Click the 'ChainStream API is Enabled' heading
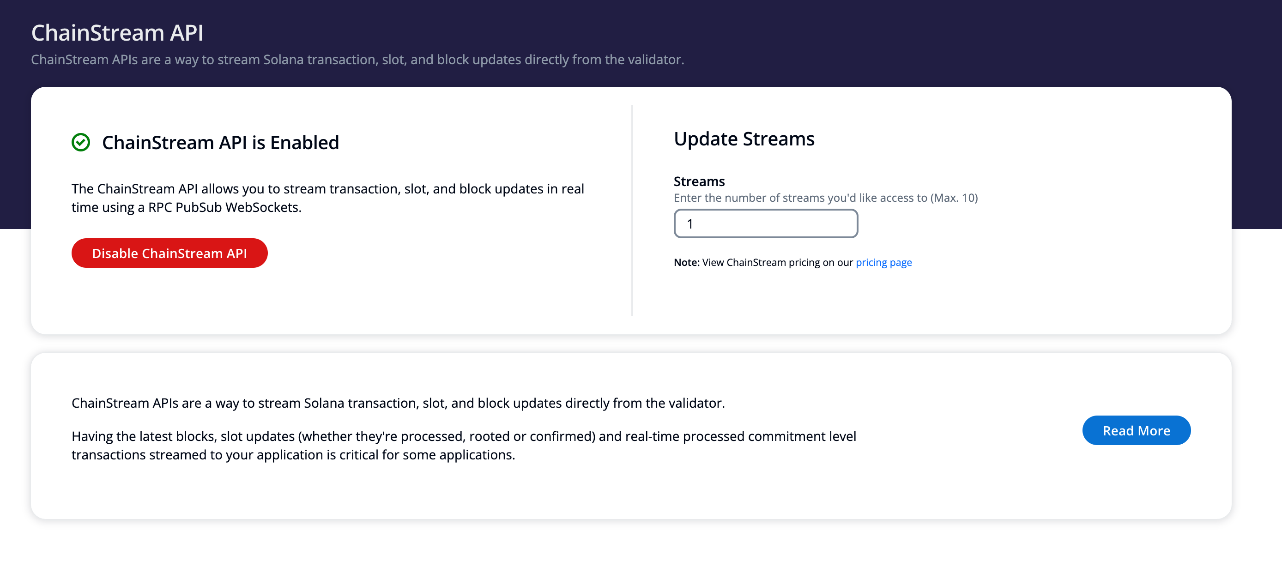This screenshot has width=1282, height=567. [x=220, y=143]
